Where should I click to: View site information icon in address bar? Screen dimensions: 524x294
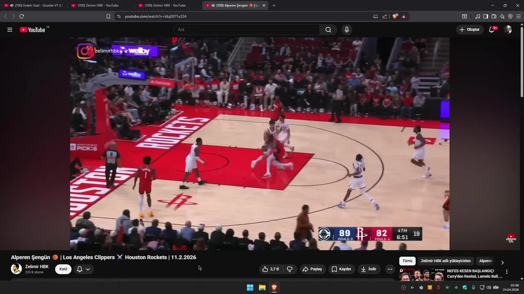(119, 16)
